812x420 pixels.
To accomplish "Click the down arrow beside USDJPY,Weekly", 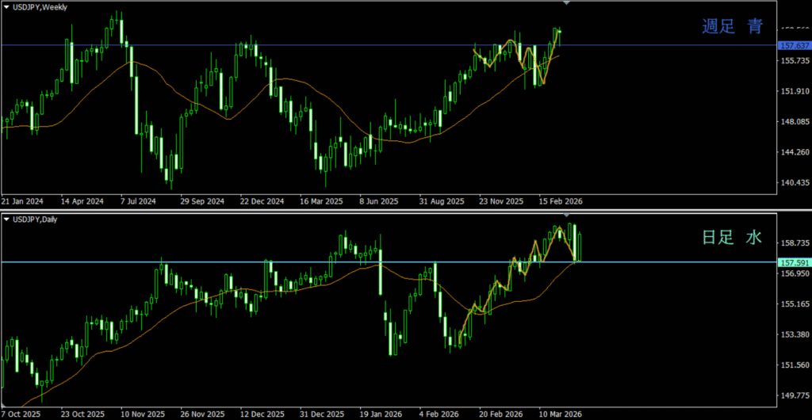I will pyautogui.click(x=6, y=7).
